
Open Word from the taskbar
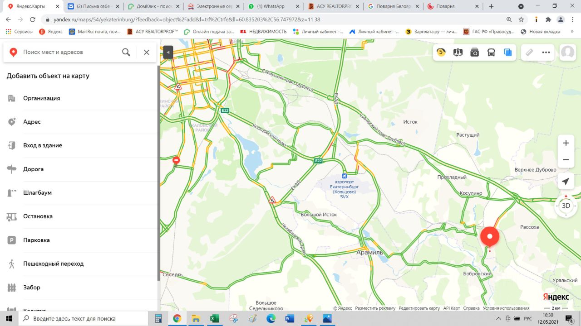pyautogui.click(x=290, y=318)
